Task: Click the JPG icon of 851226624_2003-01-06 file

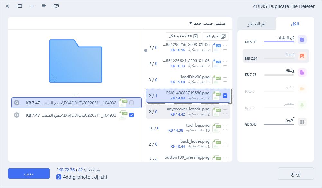Action: (217, 63)
